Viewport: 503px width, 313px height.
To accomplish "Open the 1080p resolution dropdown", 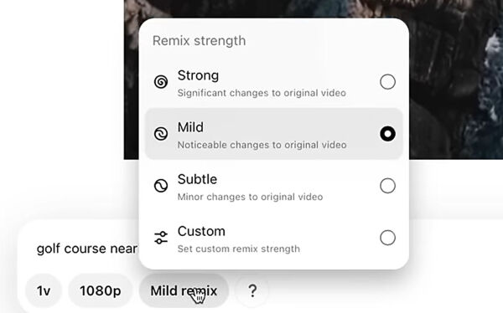I will [100, 290].
